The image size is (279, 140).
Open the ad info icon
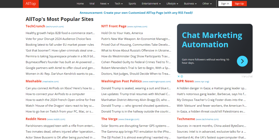(x=182, y=76)
